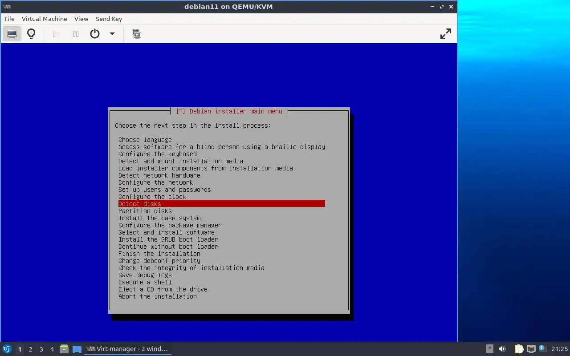Shut down the virtual machine power icon
570x356 pixels.
click(95, 34)
